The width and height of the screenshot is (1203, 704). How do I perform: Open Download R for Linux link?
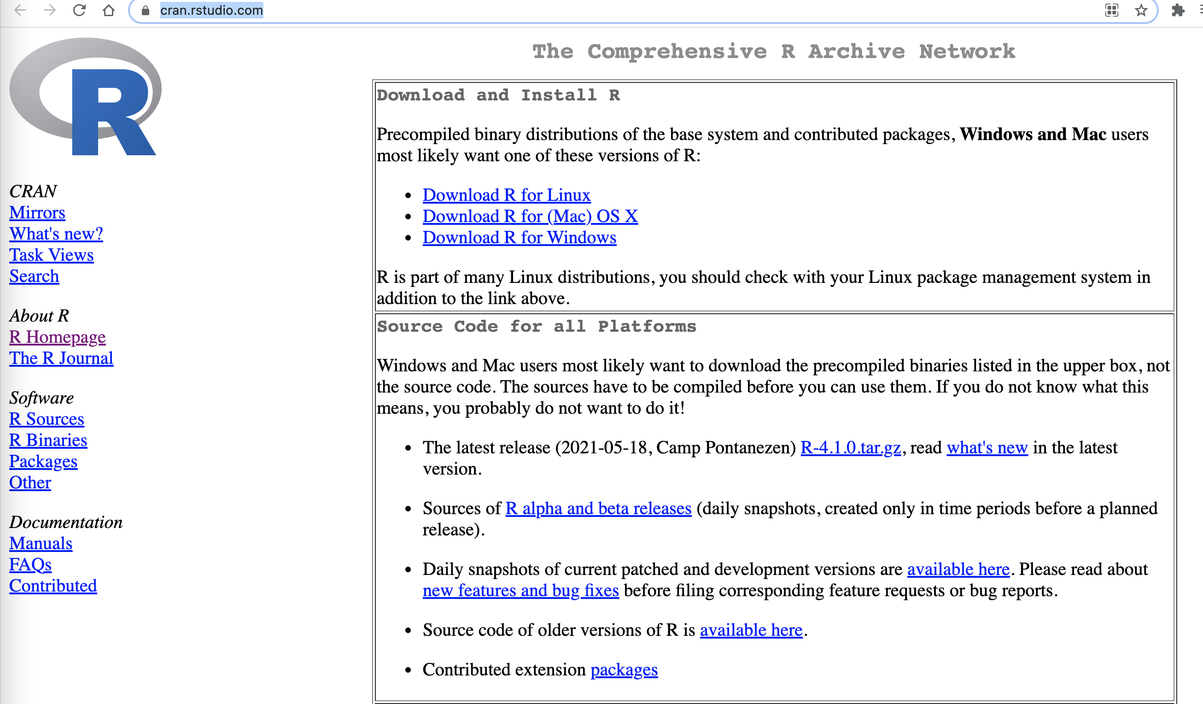click(506, 195)
